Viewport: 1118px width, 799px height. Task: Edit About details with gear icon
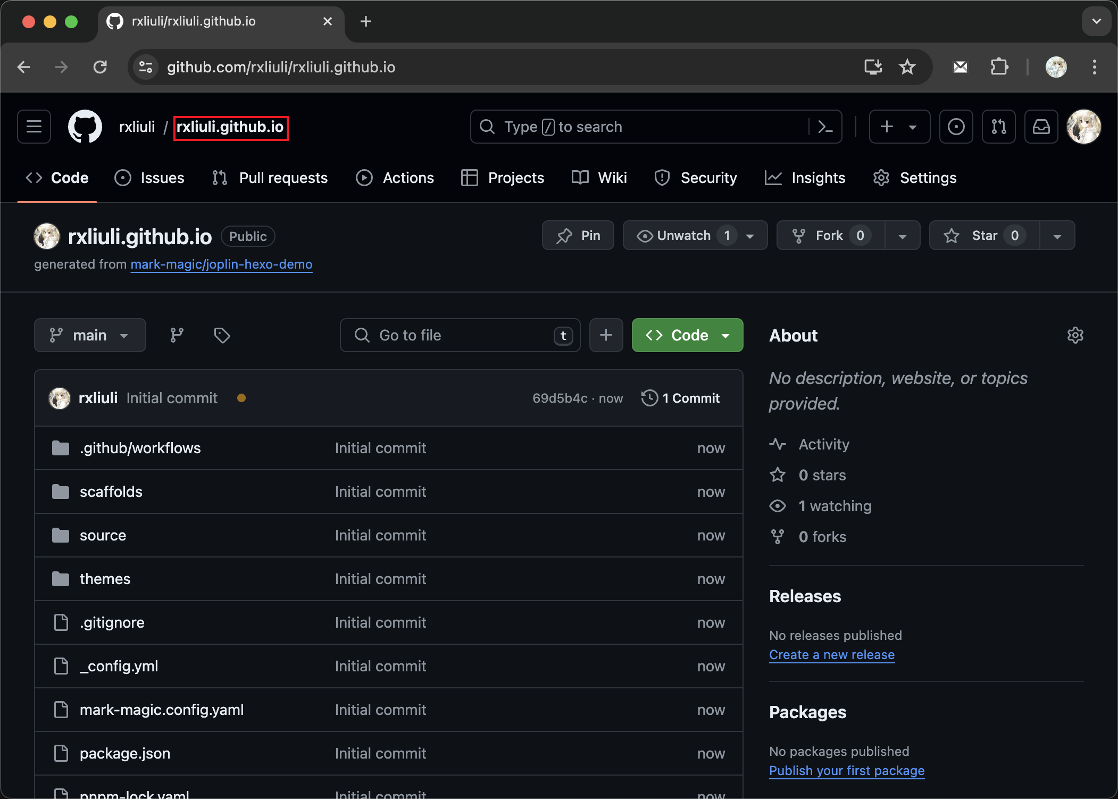point(1075,335)
